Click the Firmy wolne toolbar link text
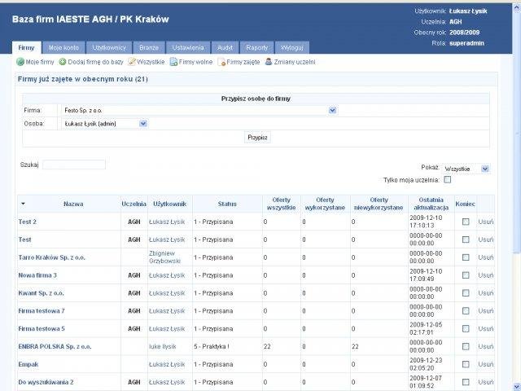 [195, 62]
